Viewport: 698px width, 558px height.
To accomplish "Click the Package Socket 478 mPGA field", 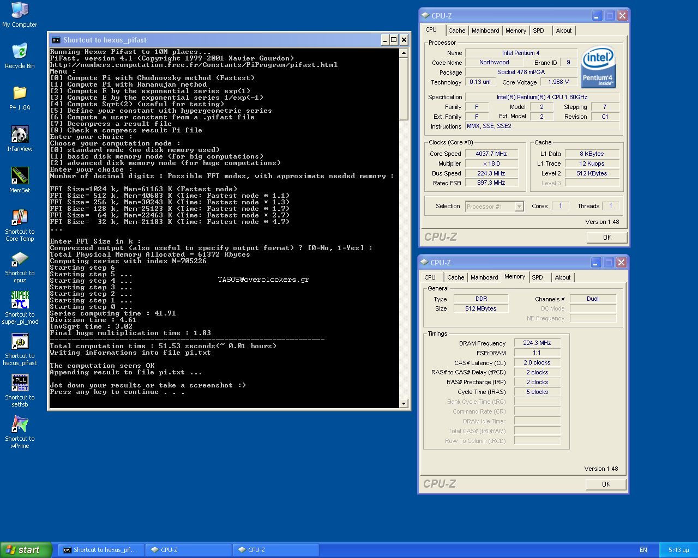I will [x=521, y=72].
